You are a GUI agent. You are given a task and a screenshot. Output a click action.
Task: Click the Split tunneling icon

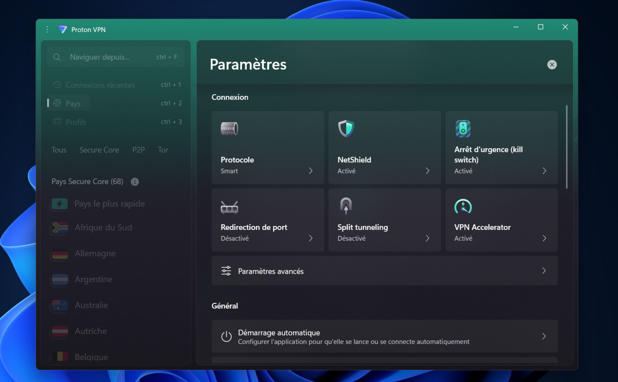pos(346,206)
